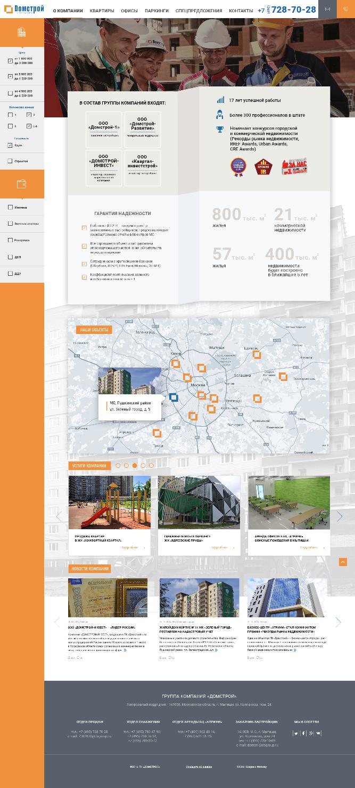Open Подробнее under Атриум office rental

point(312,547)
